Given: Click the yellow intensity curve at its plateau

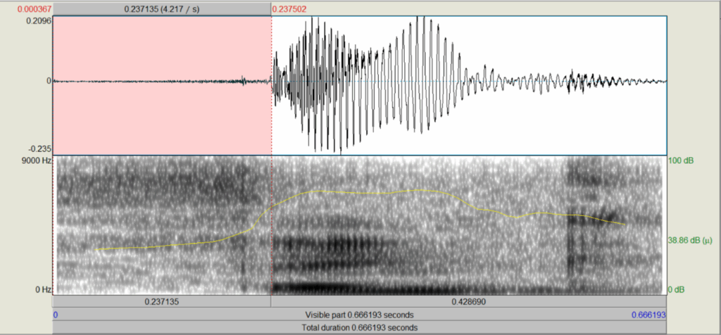Looking at the screenshot, I should [x=366, y=191].
